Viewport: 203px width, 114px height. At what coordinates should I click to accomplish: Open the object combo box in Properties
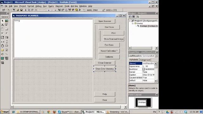coord(156,56)
